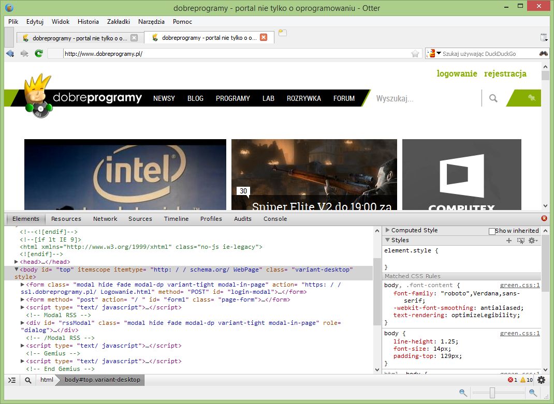
Task: Add a new style rule with plus icon
Action: (x=509, y=241)
